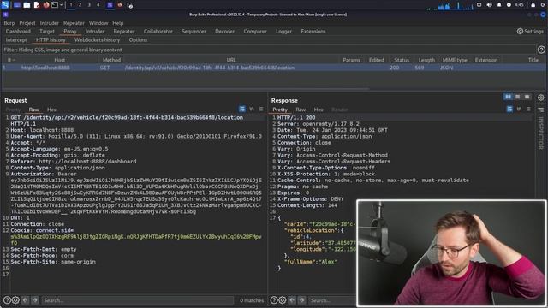Open the message editor settings gear icon

[x=541, y=98]
